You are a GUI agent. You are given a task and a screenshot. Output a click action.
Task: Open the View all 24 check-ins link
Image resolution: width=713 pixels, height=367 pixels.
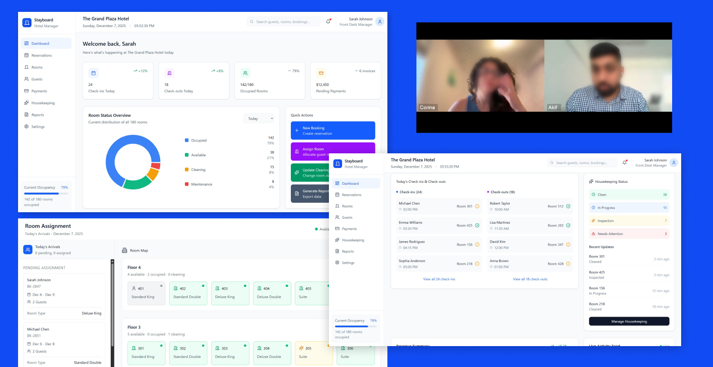tap(439, 279)
